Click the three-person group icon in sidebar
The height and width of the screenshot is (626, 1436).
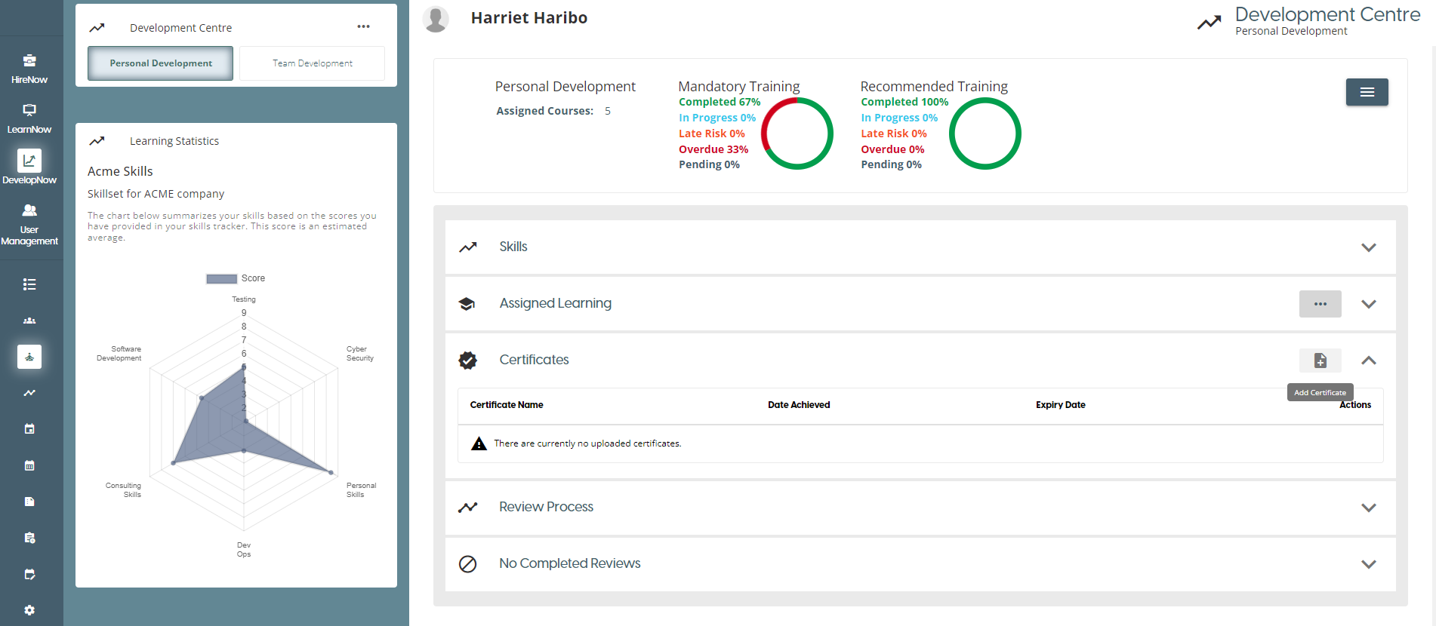[29, 321]
